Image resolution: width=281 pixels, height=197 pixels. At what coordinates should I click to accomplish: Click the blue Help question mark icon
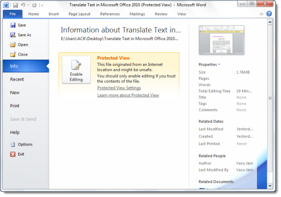(x=269, y=14)
